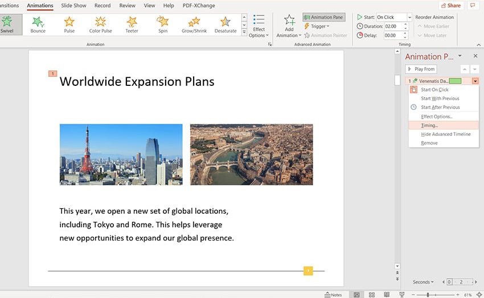Select Timing... in the context menu
The image size is (484, 298).
pos(429,125)
